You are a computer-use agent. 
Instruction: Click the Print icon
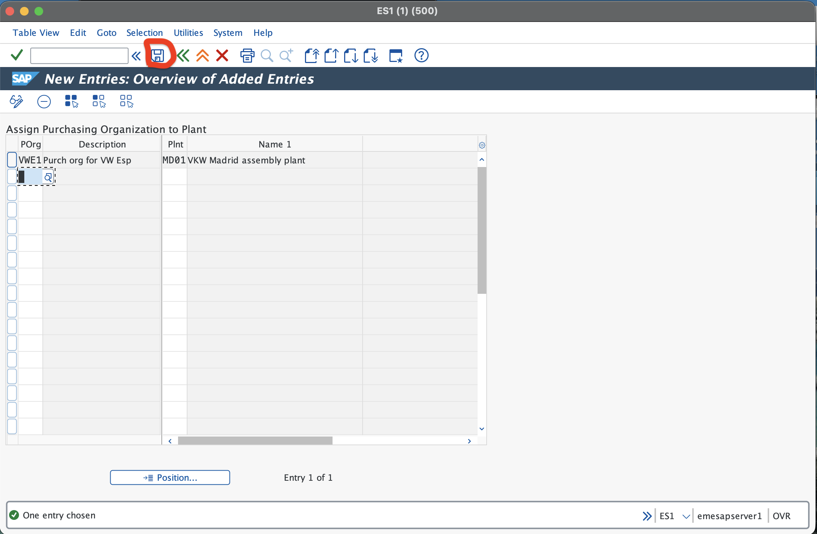[x=247, y=56]
